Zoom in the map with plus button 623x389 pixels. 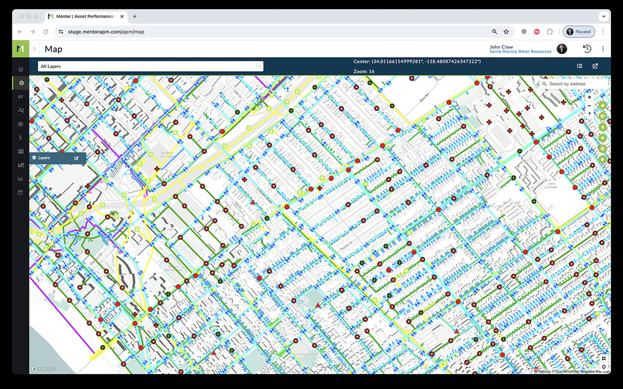click(x=589, y=98)
